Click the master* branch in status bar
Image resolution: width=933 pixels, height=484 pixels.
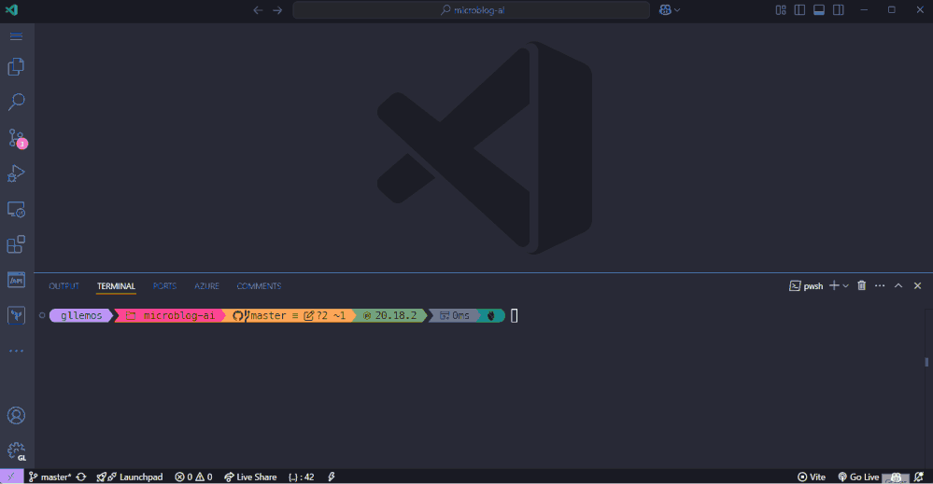point(50,477)
